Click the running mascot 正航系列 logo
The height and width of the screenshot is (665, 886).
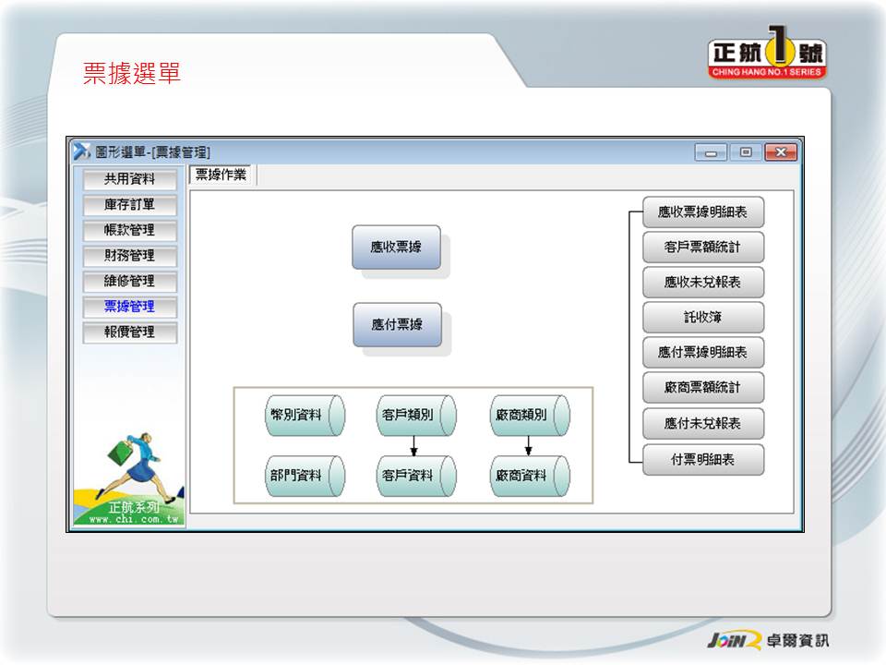[x=129, y=480]
